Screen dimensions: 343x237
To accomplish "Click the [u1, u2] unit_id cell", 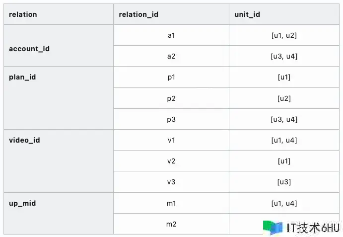I will click(x=284, y=35).
